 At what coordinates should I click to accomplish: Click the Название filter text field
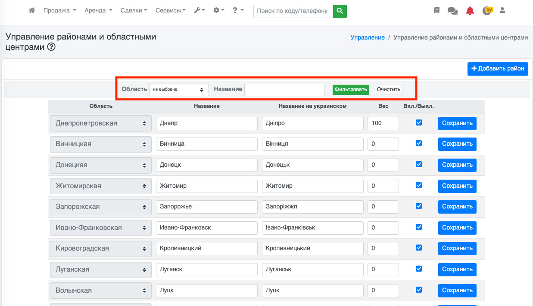click(x=284, y=89)
